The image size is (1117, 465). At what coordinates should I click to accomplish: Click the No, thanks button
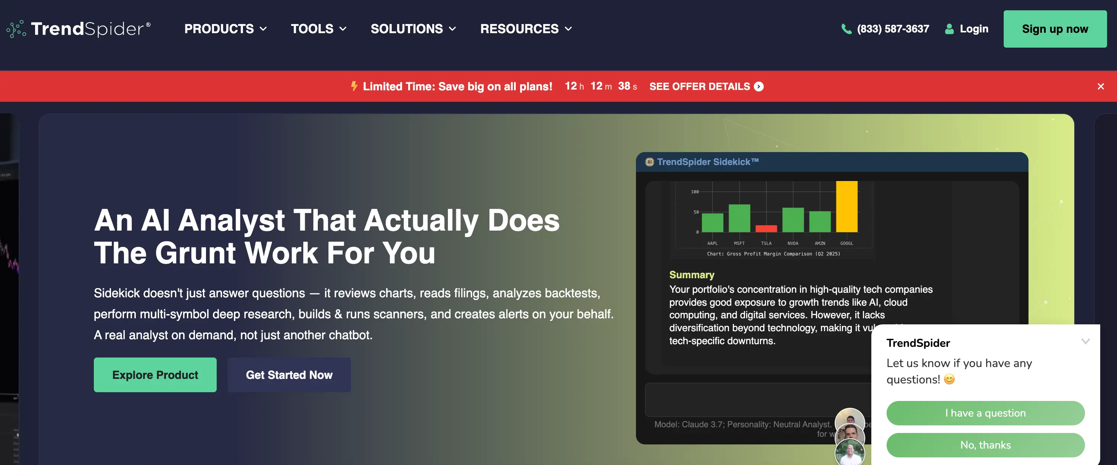click(985, 445)
